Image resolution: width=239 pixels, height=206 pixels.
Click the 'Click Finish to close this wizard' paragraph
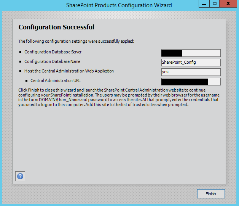[119, 97]
